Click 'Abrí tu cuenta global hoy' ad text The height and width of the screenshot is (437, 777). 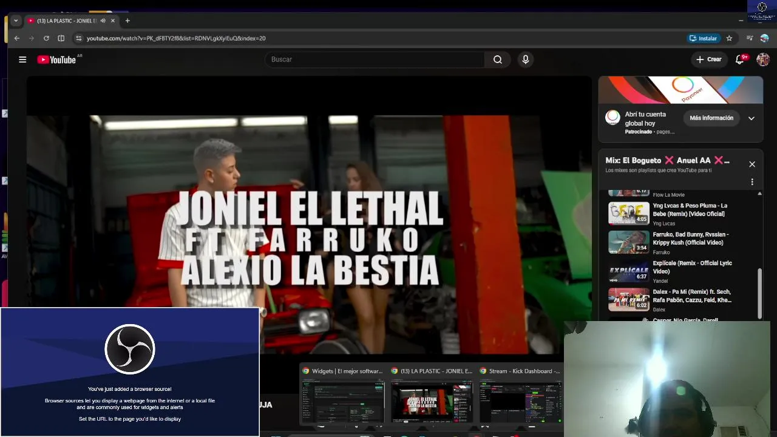645,118
